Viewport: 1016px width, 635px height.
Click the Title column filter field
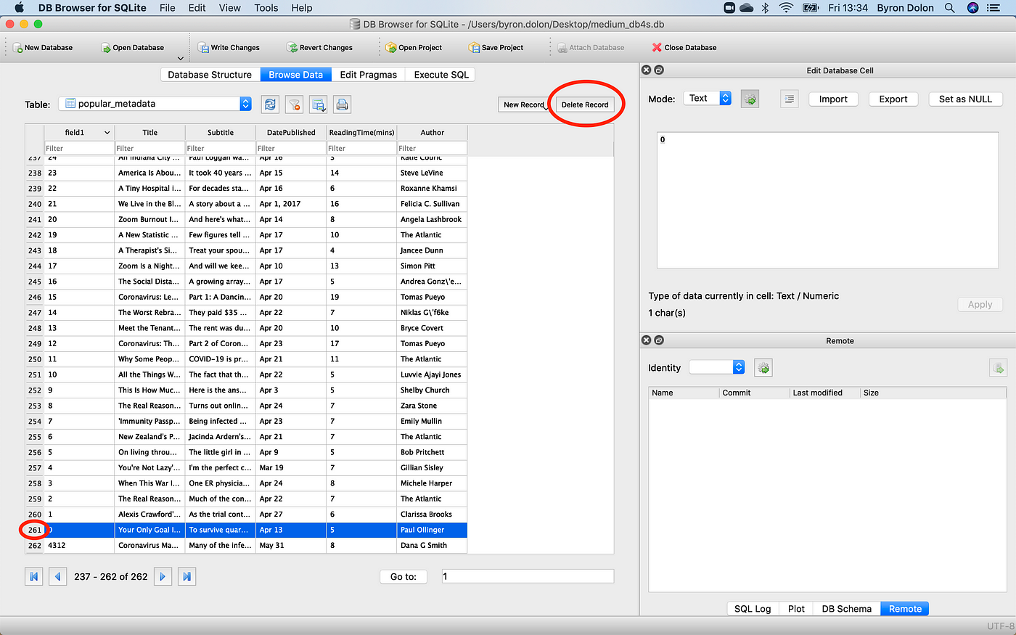click(150, 148)
